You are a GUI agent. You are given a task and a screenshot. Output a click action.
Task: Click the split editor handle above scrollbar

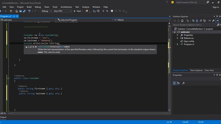click(x=169, y=23)
